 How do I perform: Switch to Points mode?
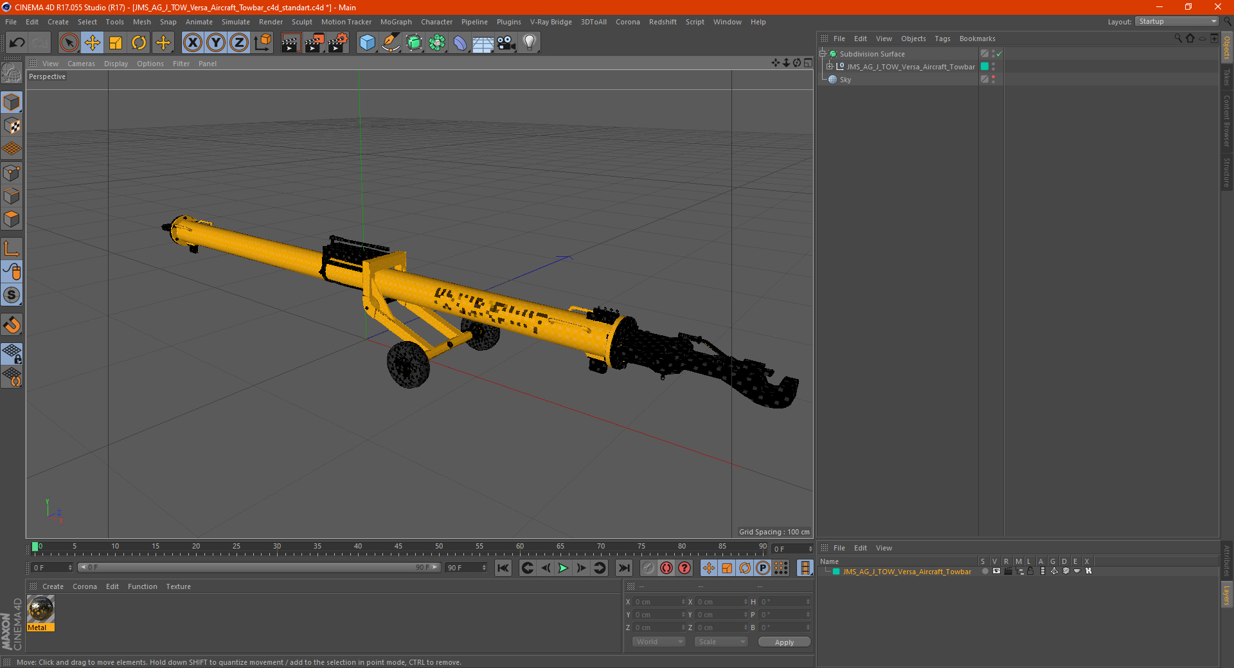pyautogui.click(x=12, y=173)
